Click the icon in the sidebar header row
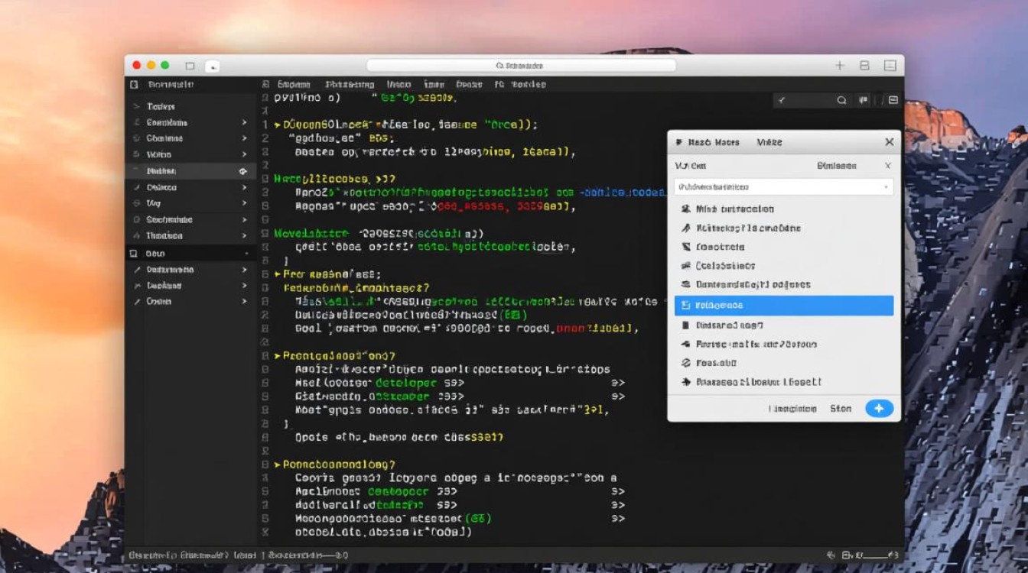This screenshot has height=573, width=1028. click(135, 84)
